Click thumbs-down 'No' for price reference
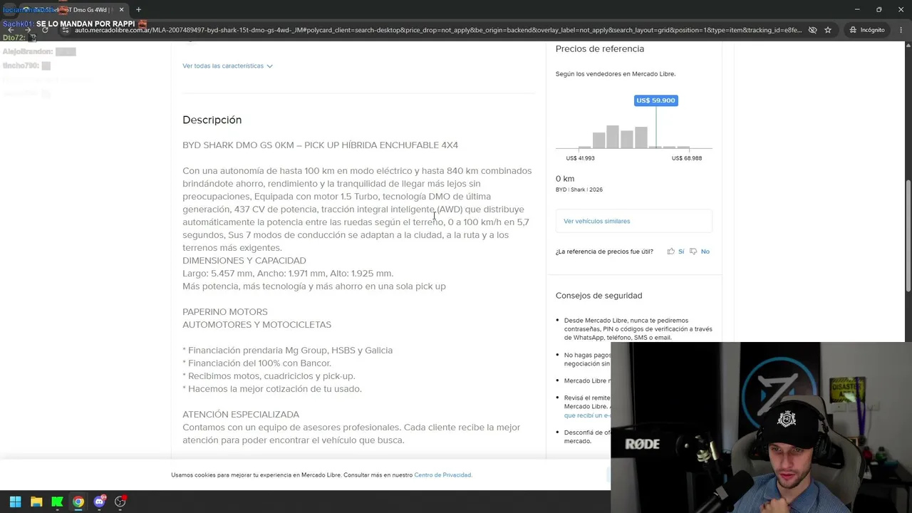The height and width of the screenshot is (513, 912). tap(700, 252)
